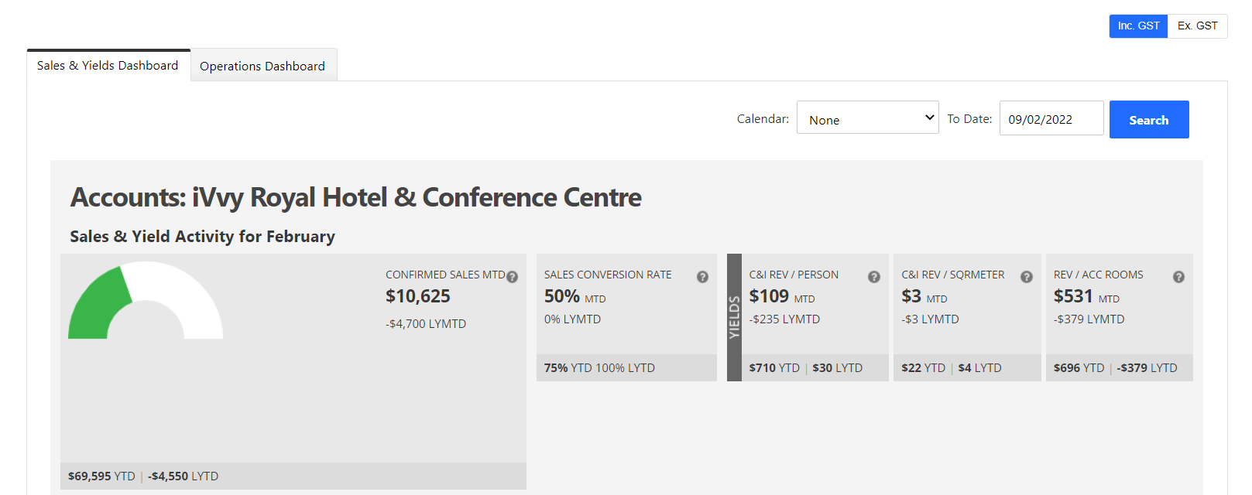
Task: Switch to Ex. GST view
Action: (1197, 26)
